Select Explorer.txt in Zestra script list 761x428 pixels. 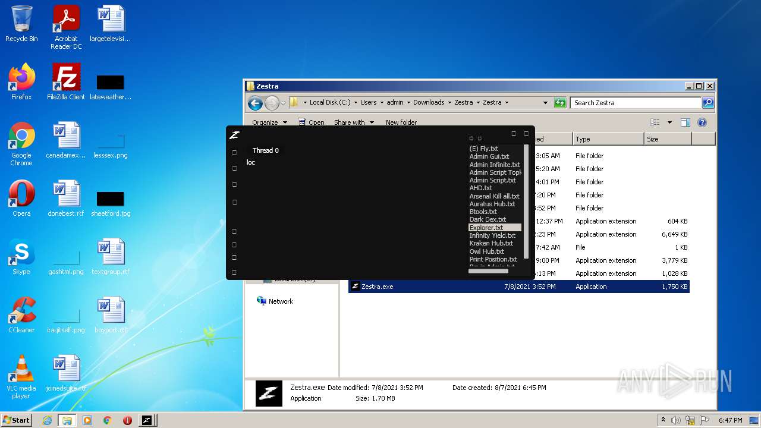pos(495,228)
